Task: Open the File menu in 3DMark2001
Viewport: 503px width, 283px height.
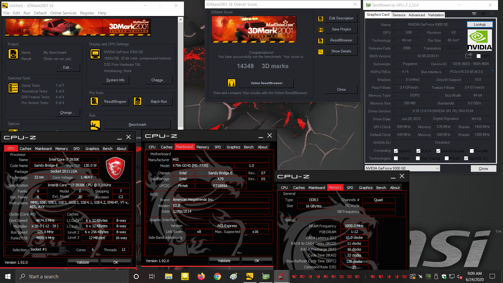Action: point(6,13)
